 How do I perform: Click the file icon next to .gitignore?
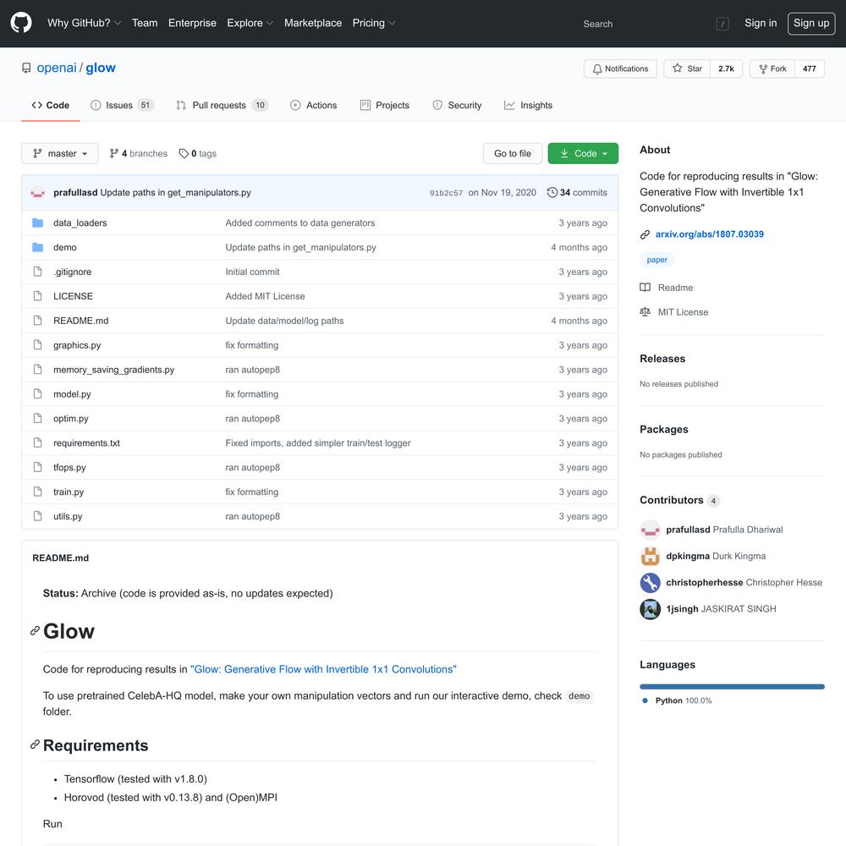click(37, 272)
